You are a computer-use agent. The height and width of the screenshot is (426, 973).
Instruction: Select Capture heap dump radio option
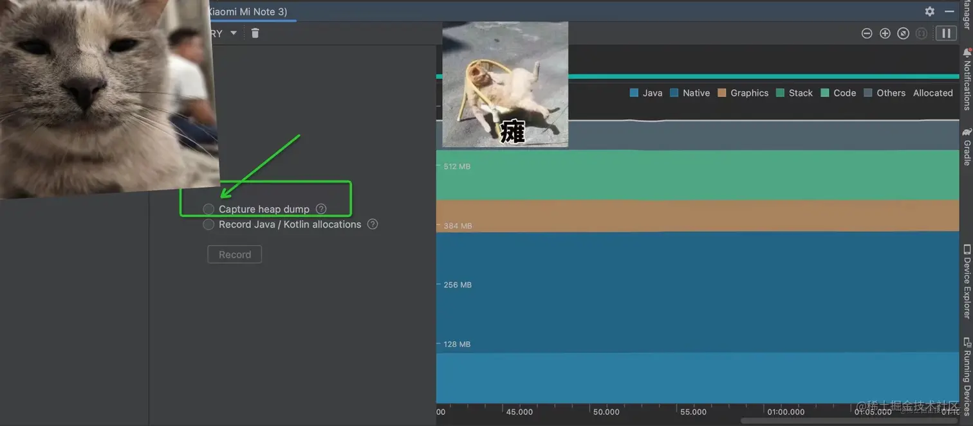208,209
